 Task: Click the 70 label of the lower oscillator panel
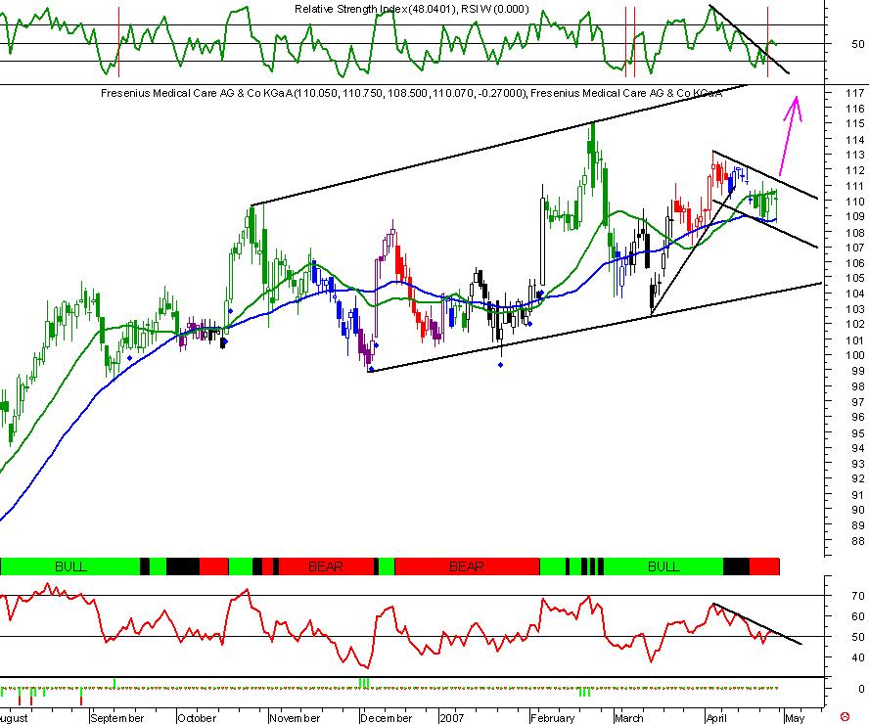click(858, 596)
